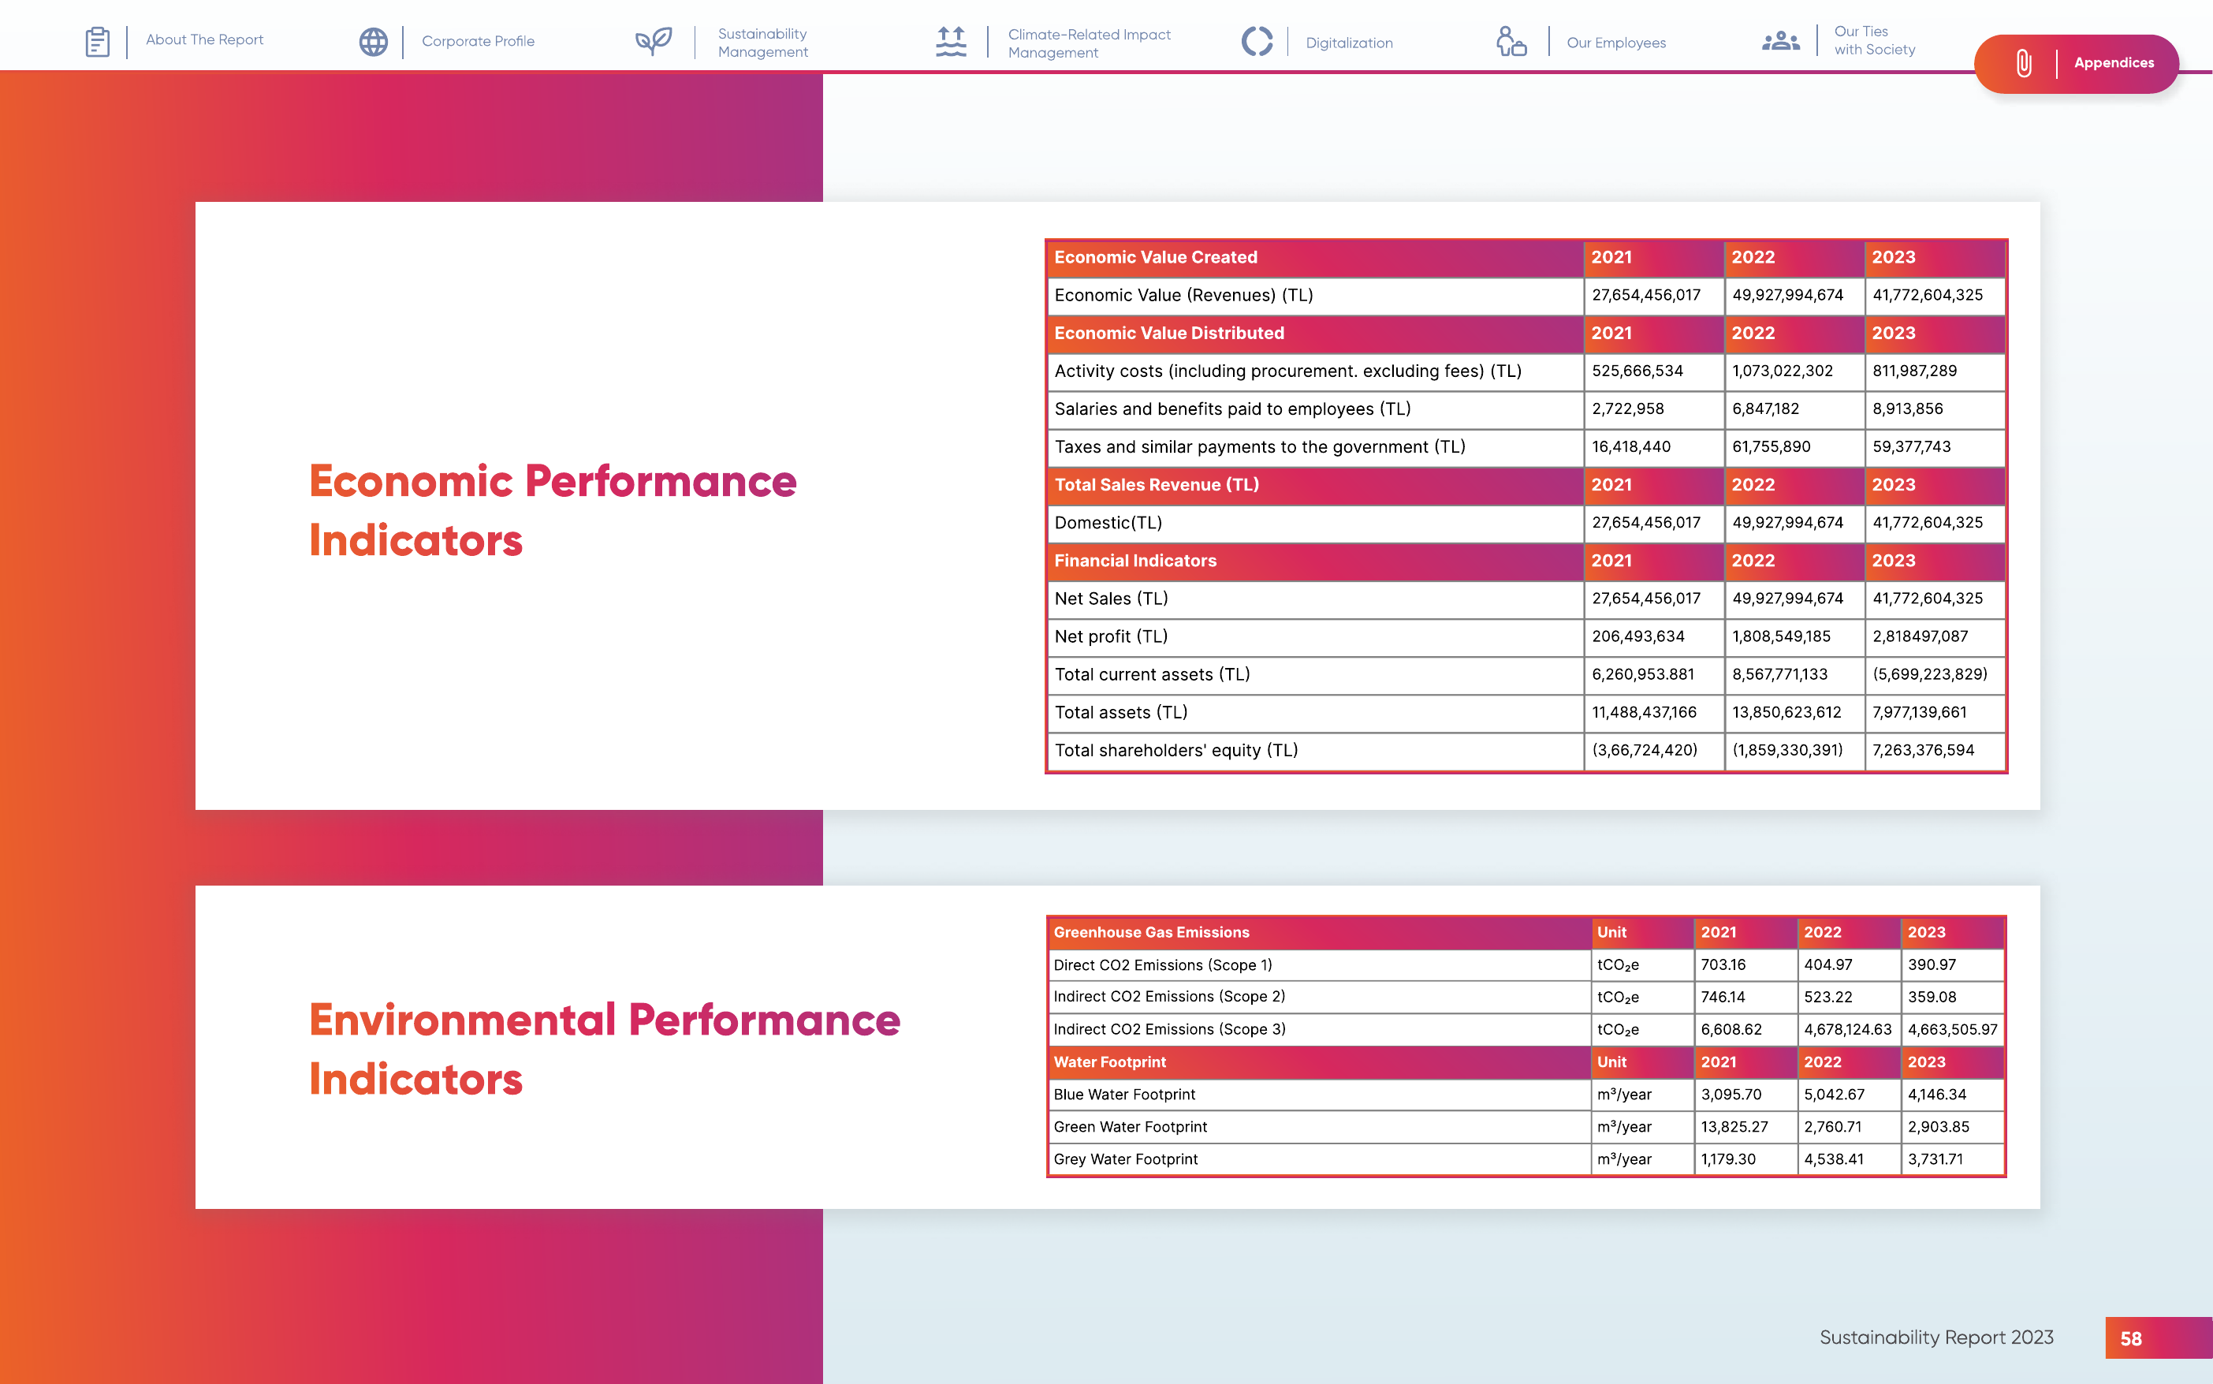Click the Financial Indicators header
Image resolution: width=2213 pixels, height=1384 pixels.
pyautogui.click(x=1134, y=560)
